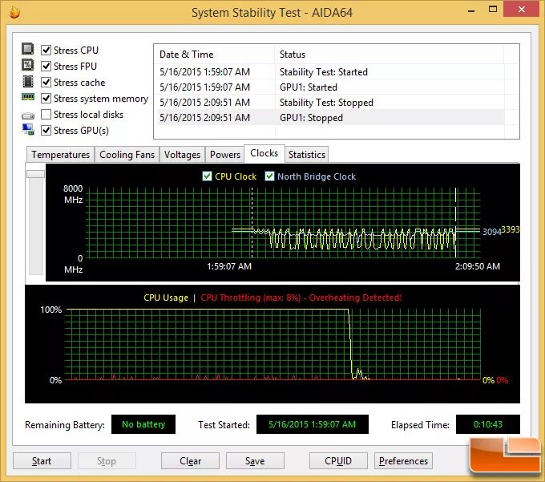Click the CPU chip icon beside Stress CPU
545x482 pixels.
[28, 49]
